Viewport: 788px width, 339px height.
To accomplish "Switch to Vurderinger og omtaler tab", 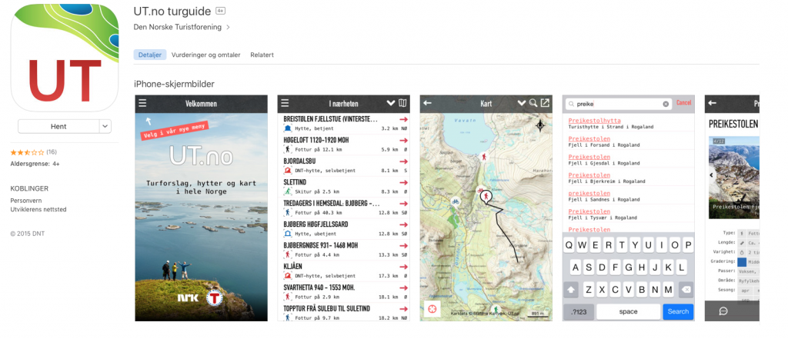I will click(x=205, y=55).
